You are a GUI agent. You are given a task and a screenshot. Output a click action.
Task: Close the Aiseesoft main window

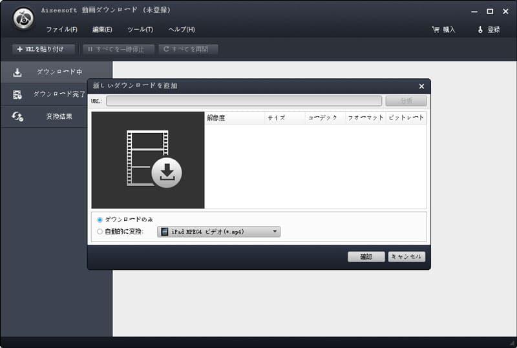pos(505,12)
